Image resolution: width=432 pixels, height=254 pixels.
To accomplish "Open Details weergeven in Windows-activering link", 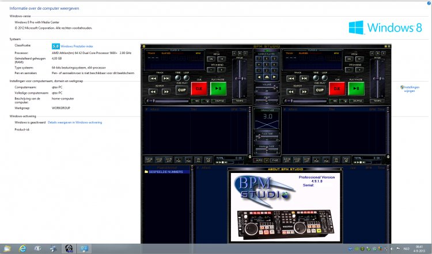I will click(75, 122).
